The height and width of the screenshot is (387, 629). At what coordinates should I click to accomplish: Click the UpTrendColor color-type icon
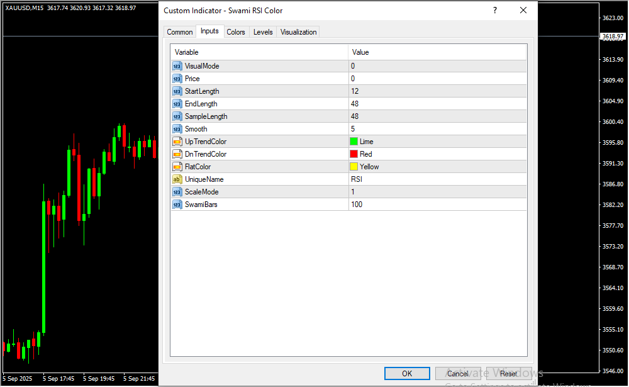pos(177,142)
